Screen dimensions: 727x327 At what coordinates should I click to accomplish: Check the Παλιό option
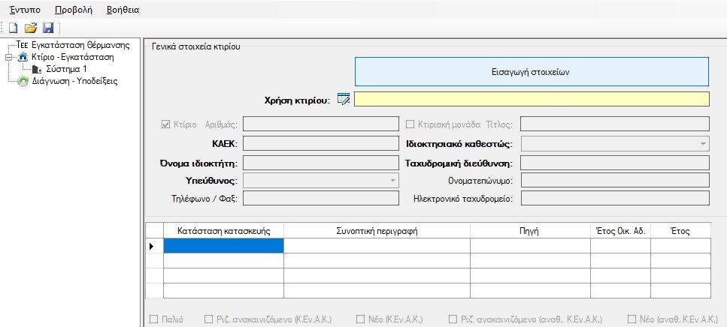click(154, 319)
